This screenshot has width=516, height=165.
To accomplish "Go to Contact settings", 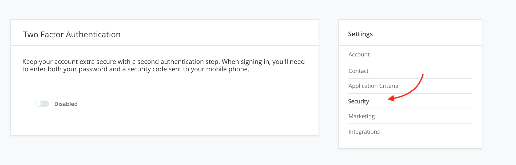I will [358, 71].
